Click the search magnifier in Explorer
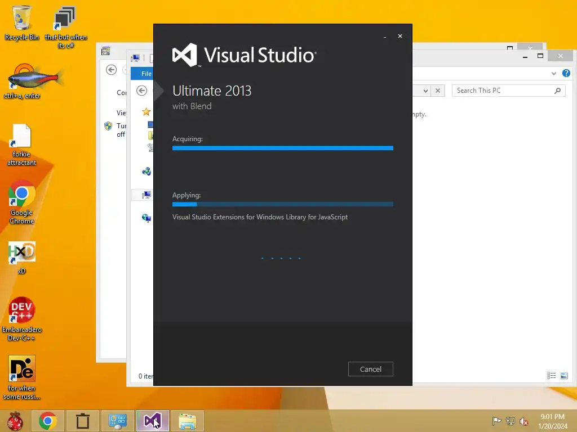The image size is (577, 432). [x=557, y=91]
